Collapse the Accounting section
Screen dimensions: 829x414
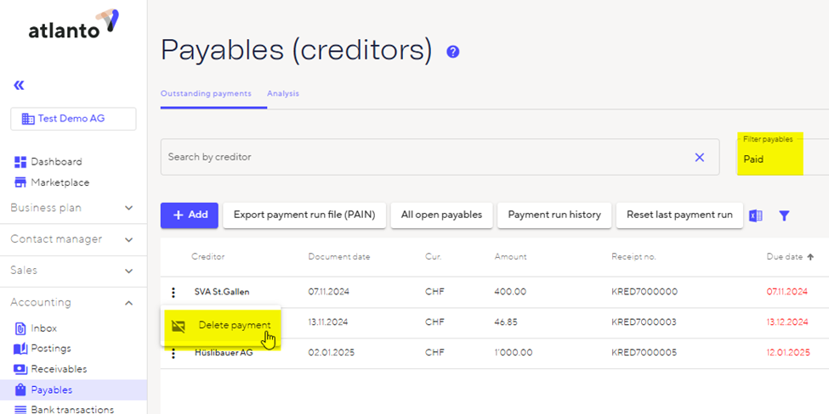(x=129, y=302)
